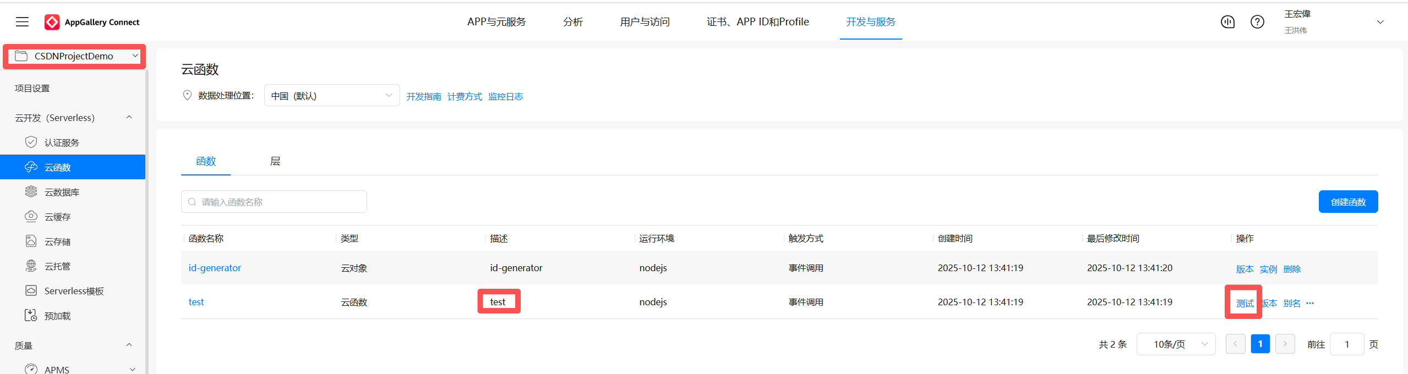Click the 云对象 type cell

point(354,268)
